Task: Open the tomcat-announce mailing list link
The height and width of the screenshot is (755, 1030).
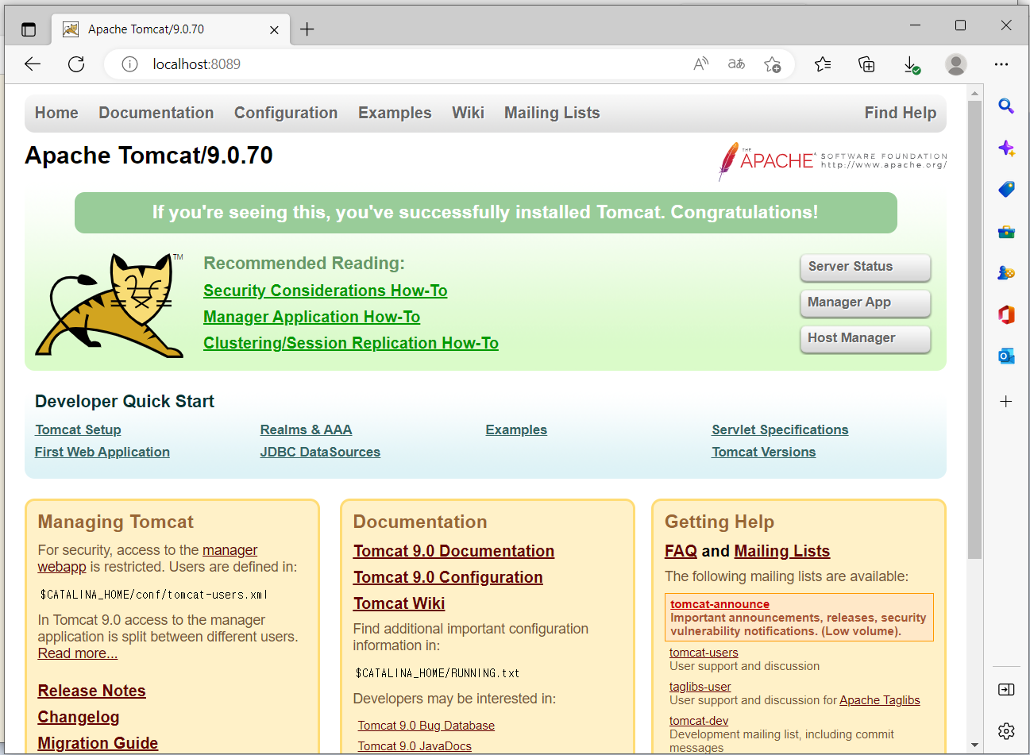Action: tap(719, 604)
